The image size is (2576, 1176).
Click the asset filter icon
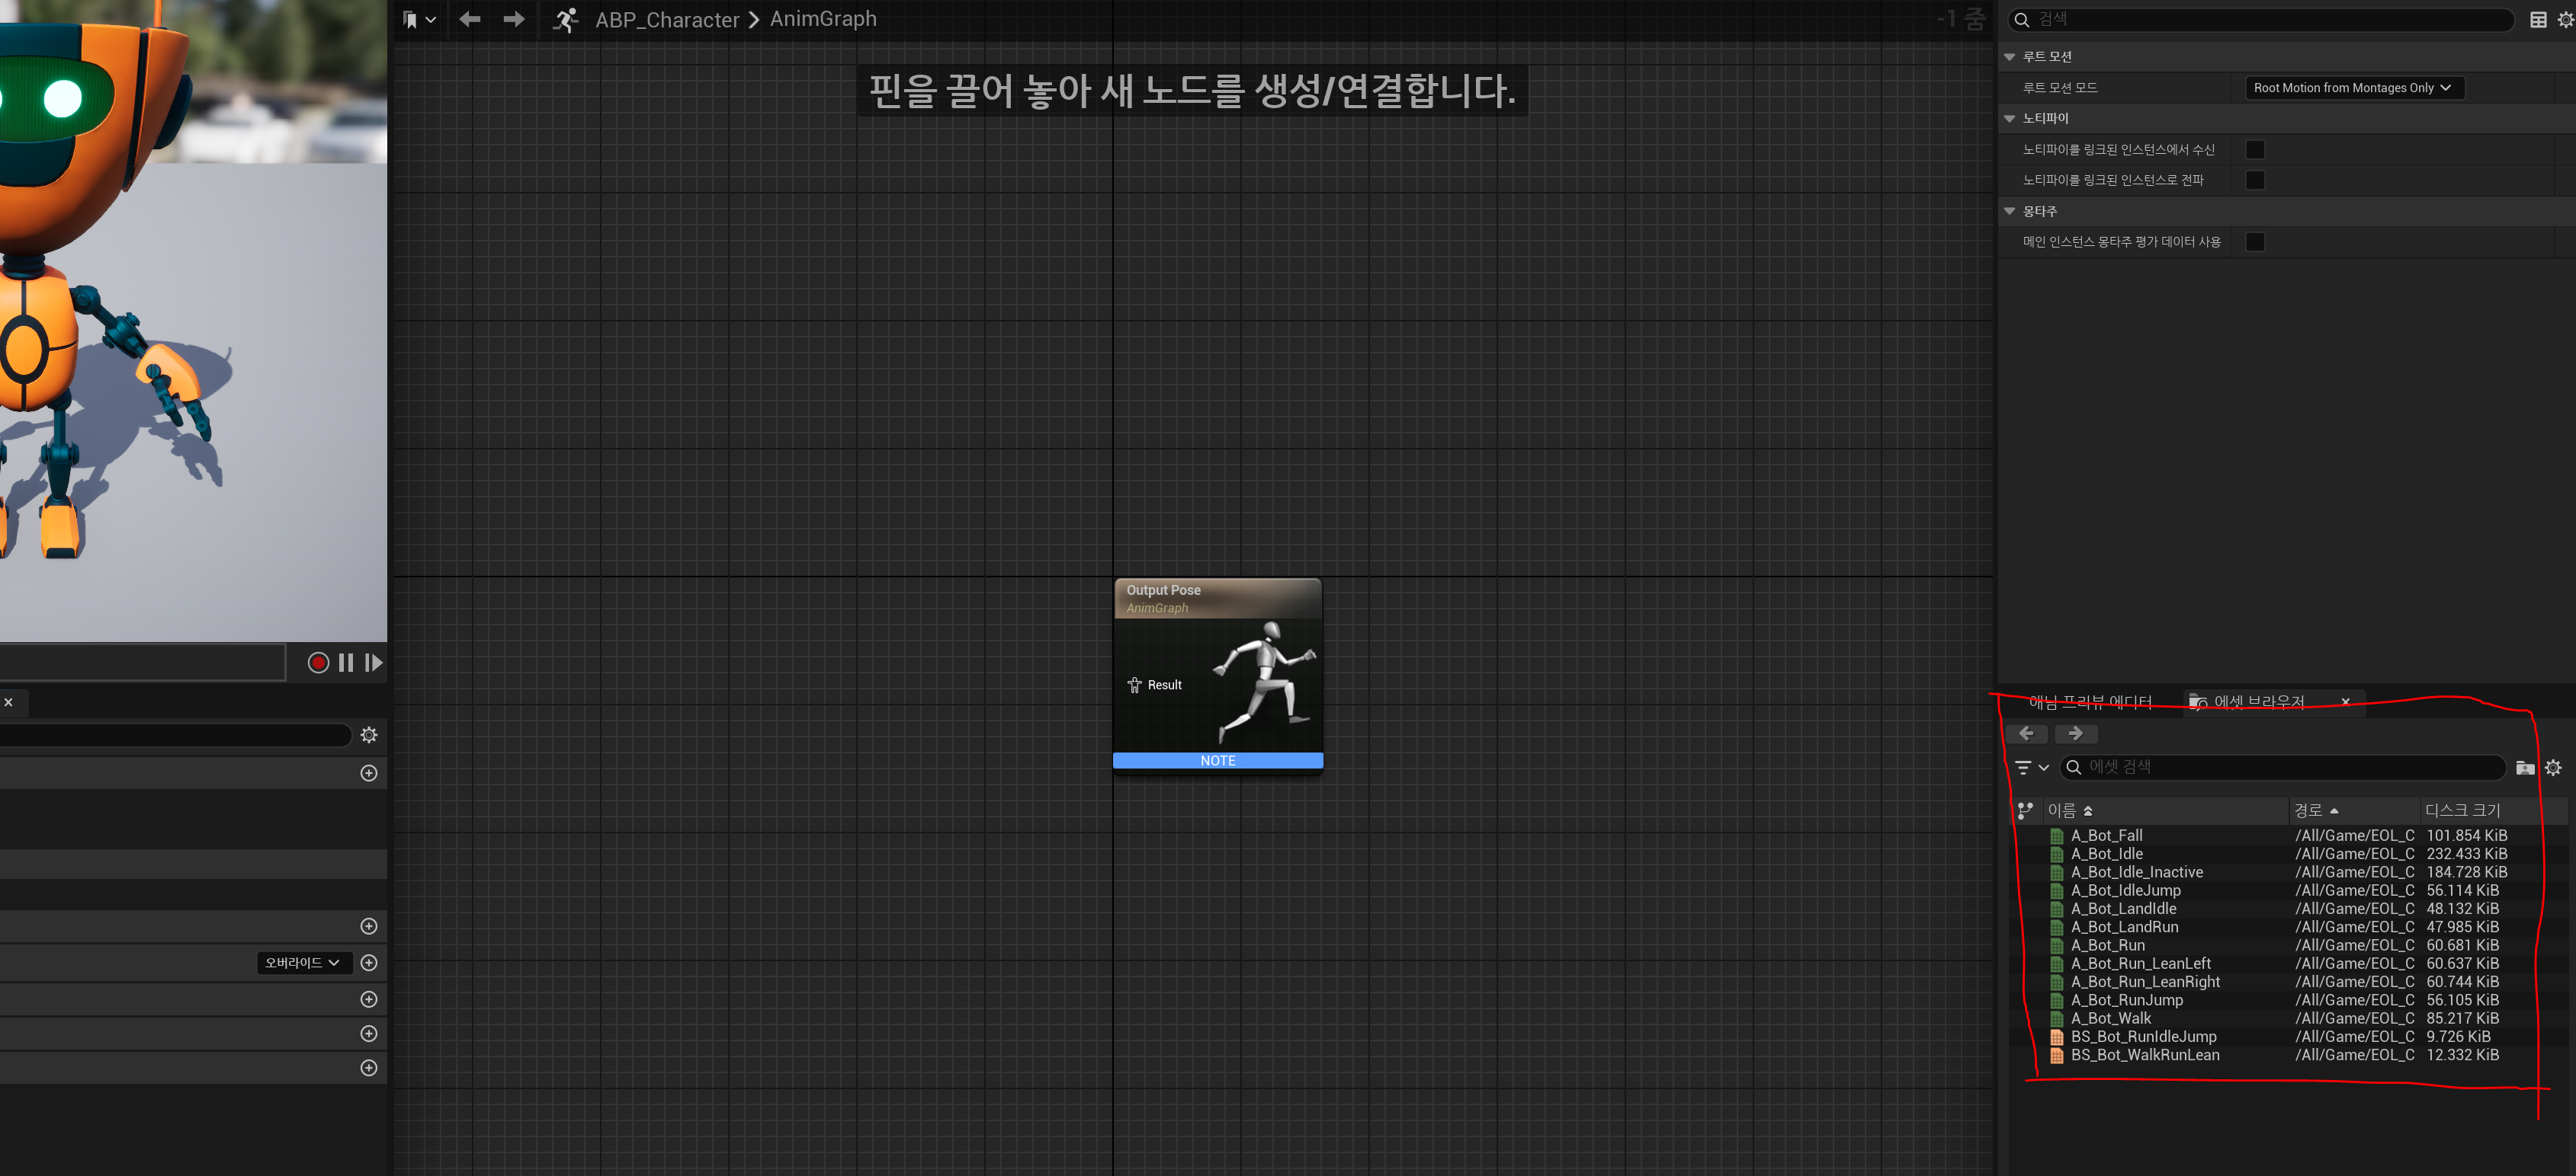(x=2024, y=767)
